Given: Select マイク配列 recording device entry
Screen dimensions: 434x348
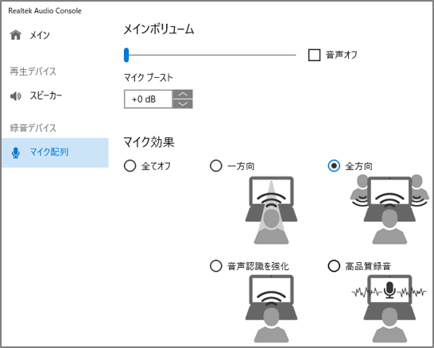Looking at the screenshot, I should click(x=55, y=153).
